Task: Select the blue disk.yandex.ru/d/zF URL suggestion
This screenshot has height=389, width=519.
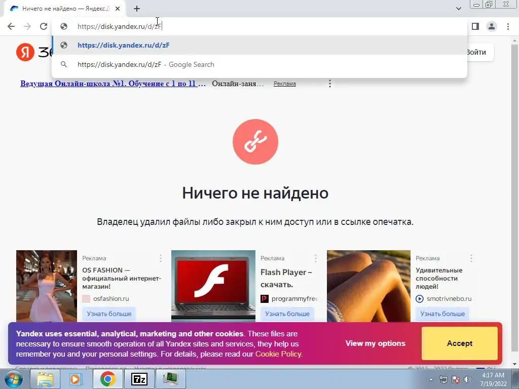Action: pyautogui.click(x=259, y=45)
